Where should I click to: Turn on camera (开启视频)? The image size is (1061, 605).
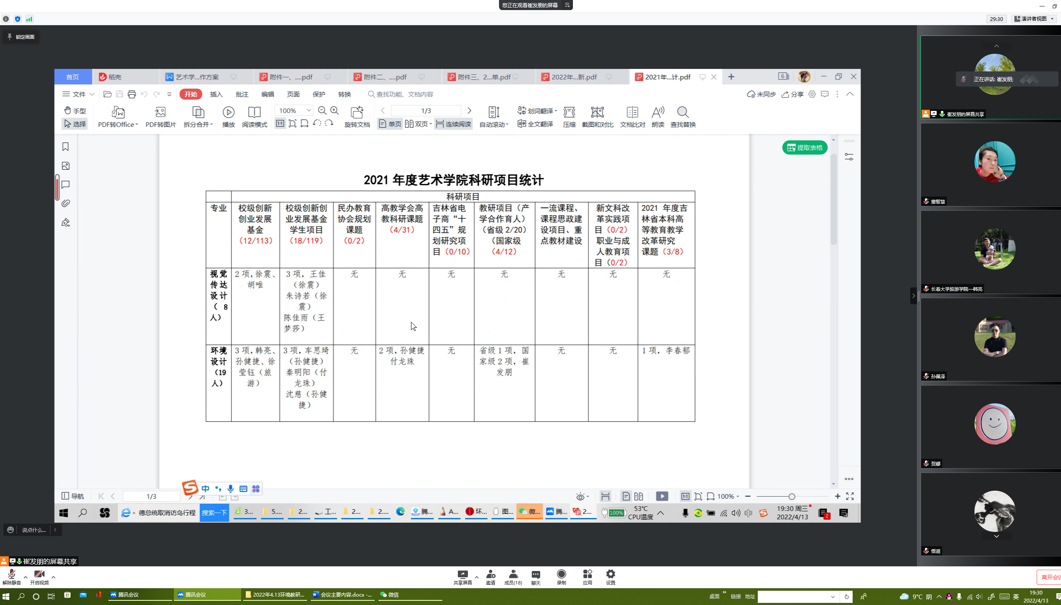(39, 577)
